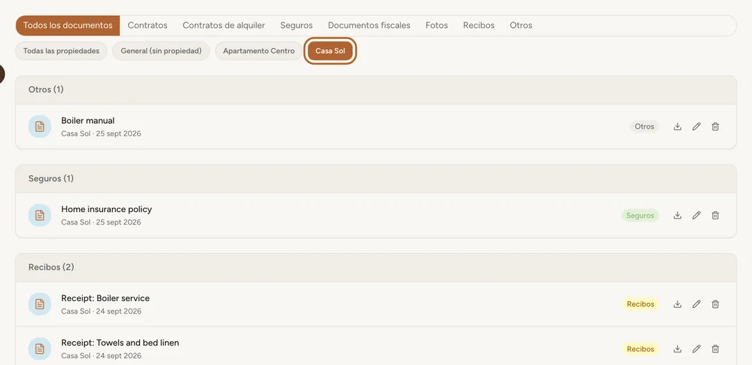
Task: Filter by Apartamento Centro property
Action: pos(259,51)
